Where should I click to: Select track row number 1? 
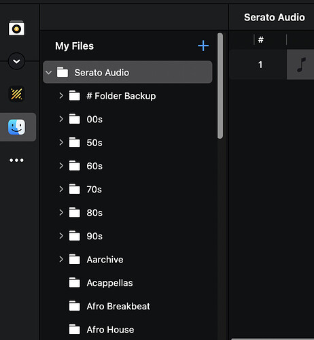point(271,65)
